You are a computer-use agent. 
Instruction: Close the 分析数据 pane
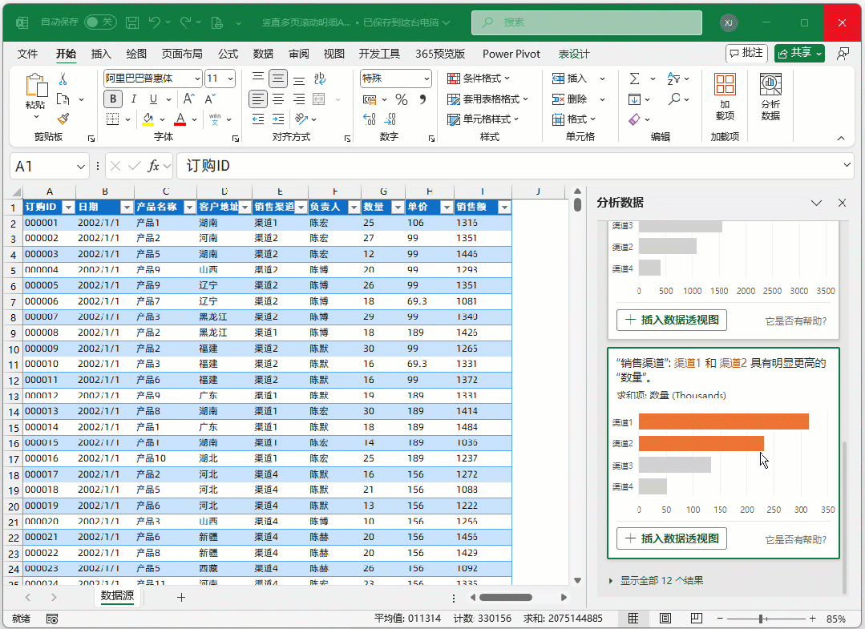[842, 203]
